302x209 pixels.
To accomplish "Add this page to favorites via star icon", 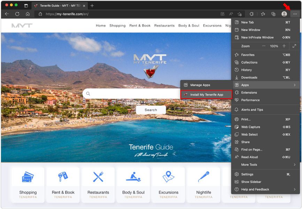I will coord(239,14).
